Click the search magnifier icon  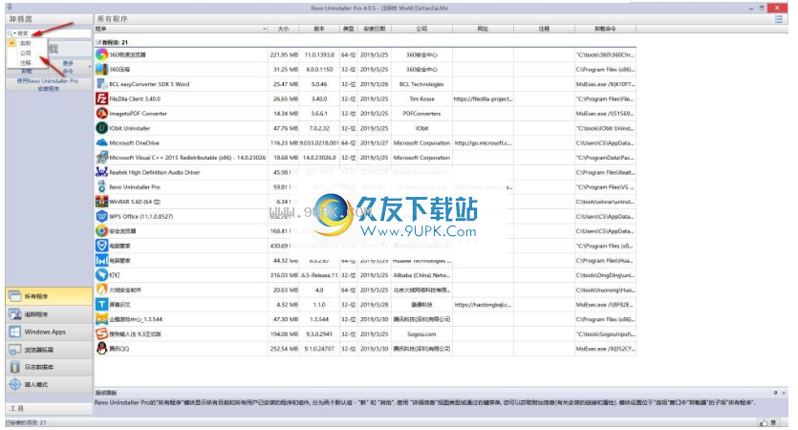[10, 33]
